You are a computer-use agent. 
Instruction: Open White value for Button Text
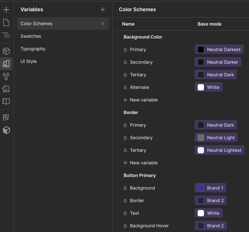point(209,213)
